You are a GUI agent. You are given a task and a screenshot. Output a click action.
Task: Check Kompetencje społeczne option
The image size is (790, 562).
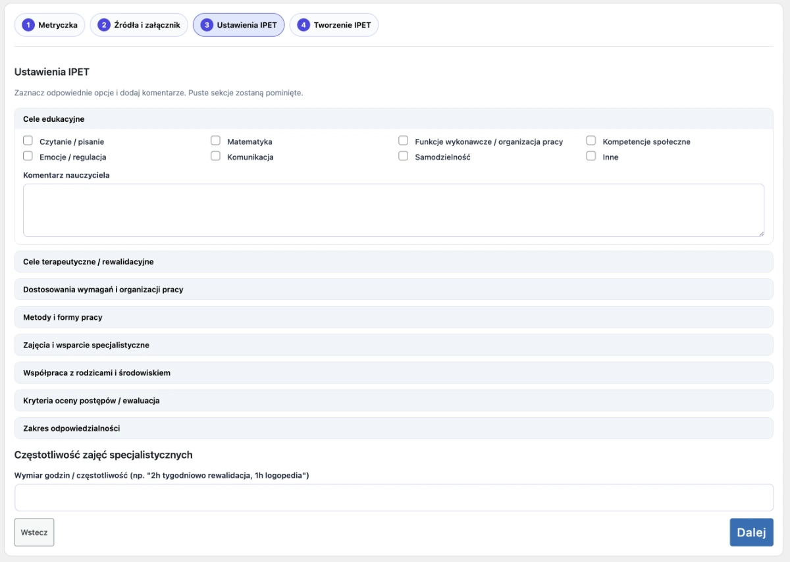pyautogui.click(x=591, y=141)
